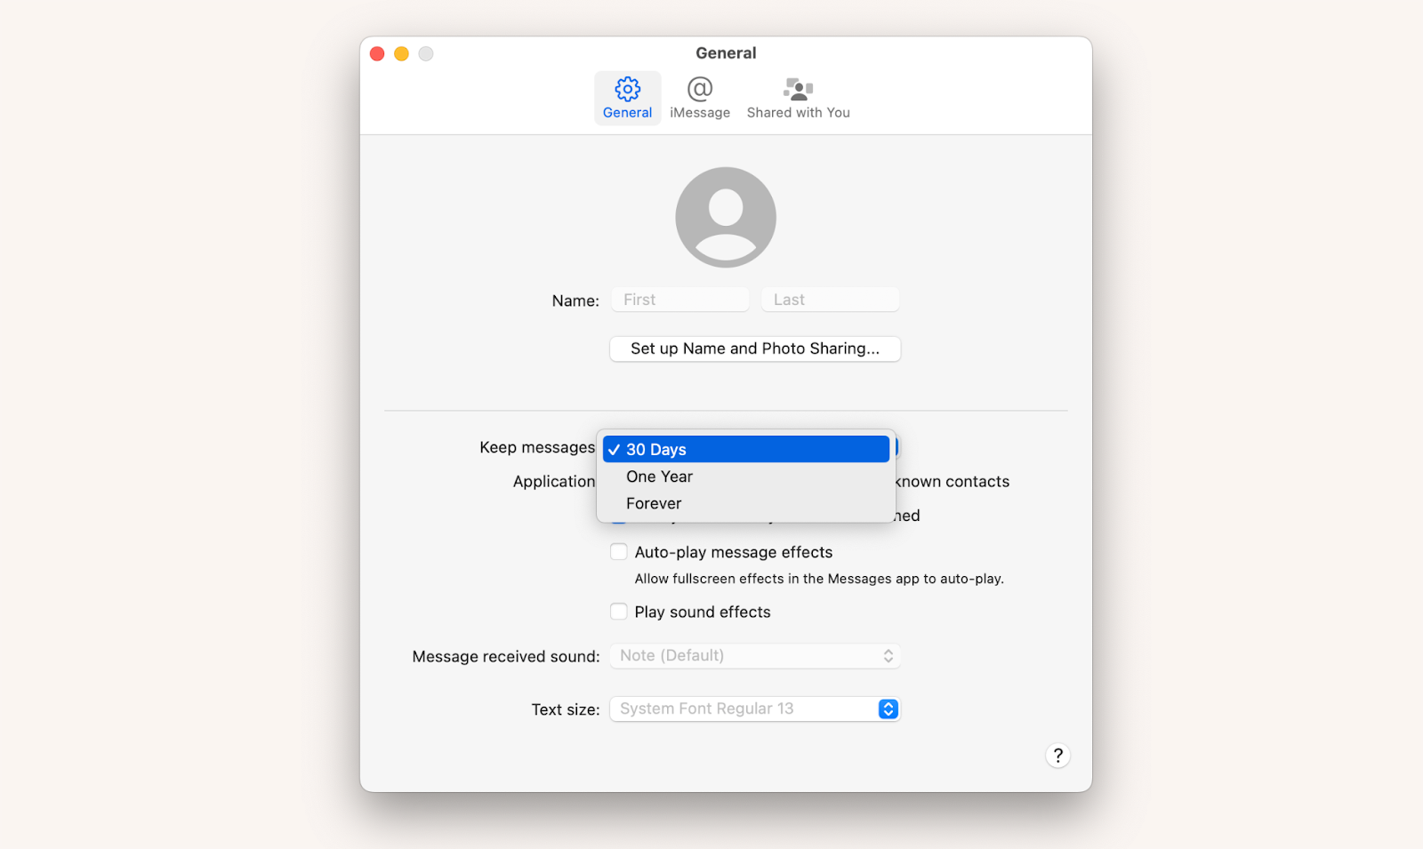Toggle Play sound effects checkbox
The image size is (1423, 849).
click(619, 612)
